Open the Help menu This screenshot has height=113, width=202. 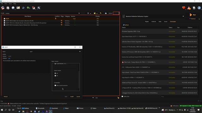[x=15, y=4]
